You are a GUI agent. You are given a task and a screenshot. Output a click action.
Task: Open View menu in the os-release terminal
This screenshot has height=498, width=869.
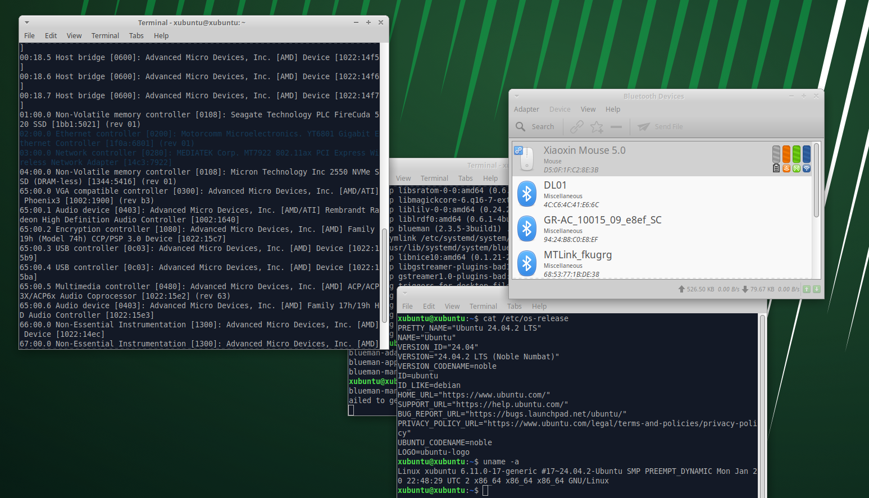[452, 307]
